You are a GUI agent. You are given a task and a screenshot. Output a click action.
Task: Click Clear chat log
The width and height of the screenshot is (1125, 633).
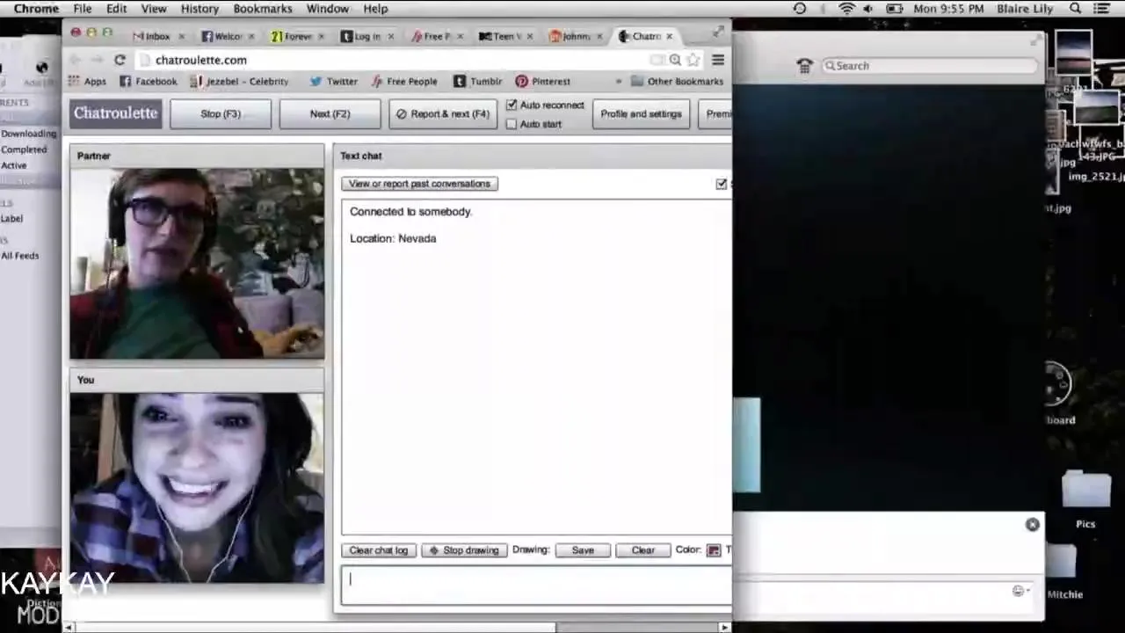(x=378, y=550)
